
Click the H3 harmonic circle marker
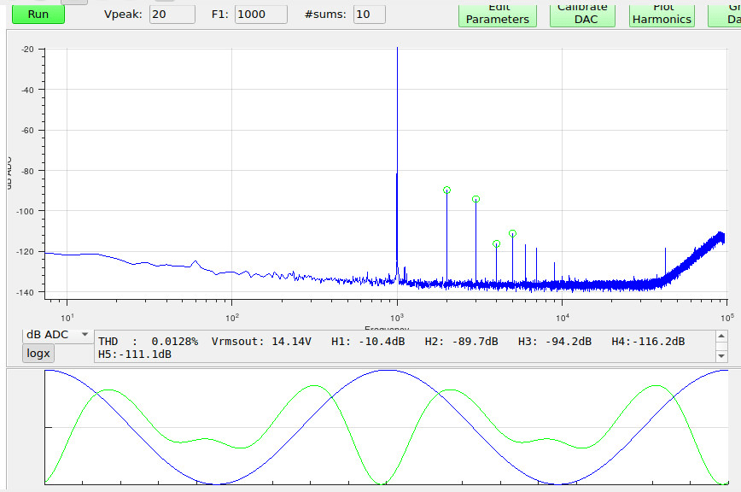tap(476, 199)
